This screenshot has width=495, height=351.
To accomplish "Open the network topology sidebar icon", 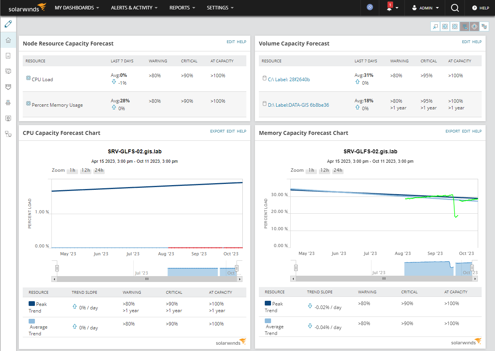I will pyautogui.click(x=8, y=134).
